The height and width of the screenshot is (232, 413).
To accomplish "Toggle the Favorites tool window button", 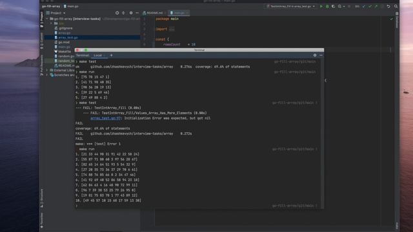I will [x=41, y=220].
